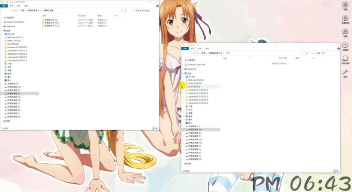Refresh the F drive window folder
352x192 pixels.
click(x=126, y=11)
